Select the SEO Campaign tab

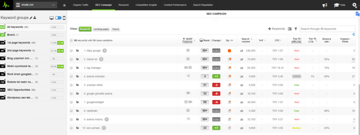pyautogui.click(x=103, y=5)
